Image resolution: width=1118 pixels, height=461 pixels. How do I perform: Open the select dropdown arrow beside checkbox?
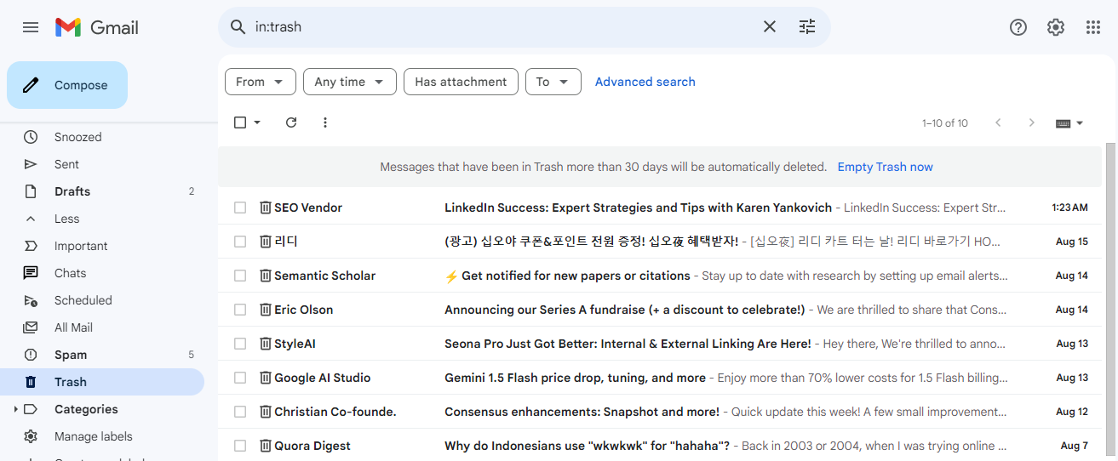(257, 122)
